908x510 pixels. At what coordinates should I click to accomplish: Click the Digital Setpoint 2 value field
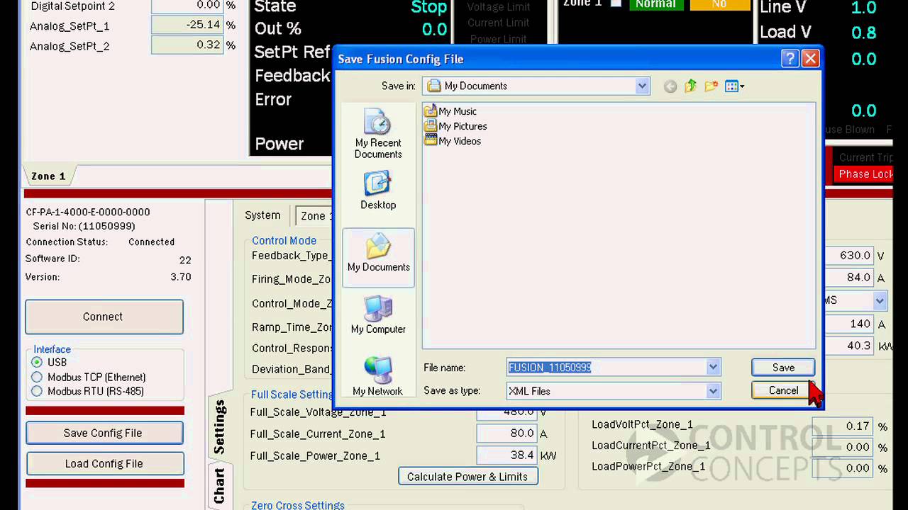[187, 6]
